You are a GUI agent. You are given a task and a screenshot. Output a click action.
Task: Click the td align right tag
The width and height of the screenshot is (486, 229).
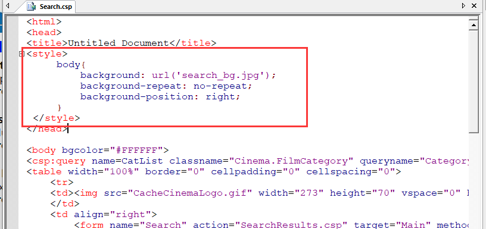click(x=104, y=215)
